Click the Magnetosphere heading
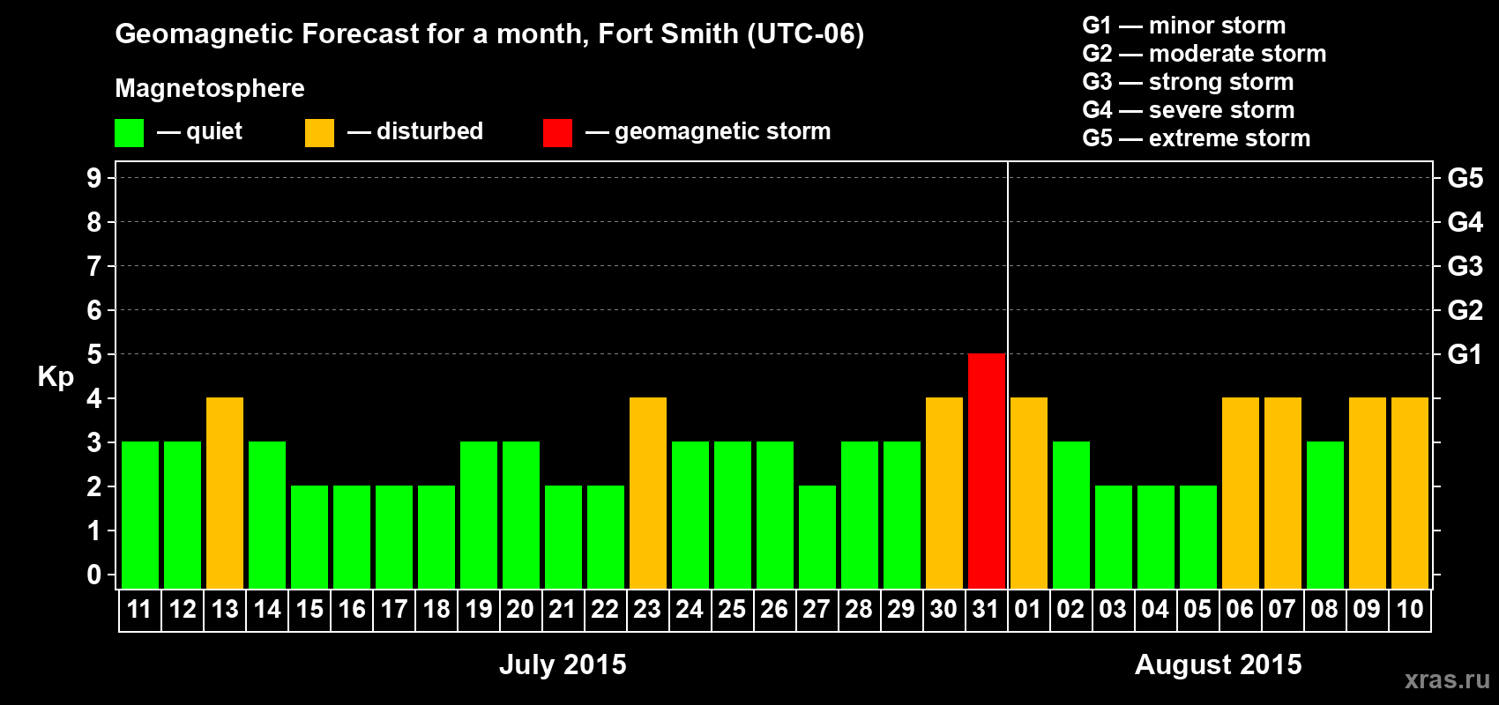Image resolution: width=1499 pixels, height=705 pixels. pos(210,88)
